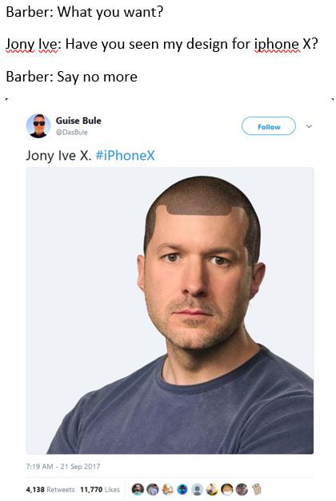
Task: Click the tweet text Jony Ive X.
Action: pos(58,156)
